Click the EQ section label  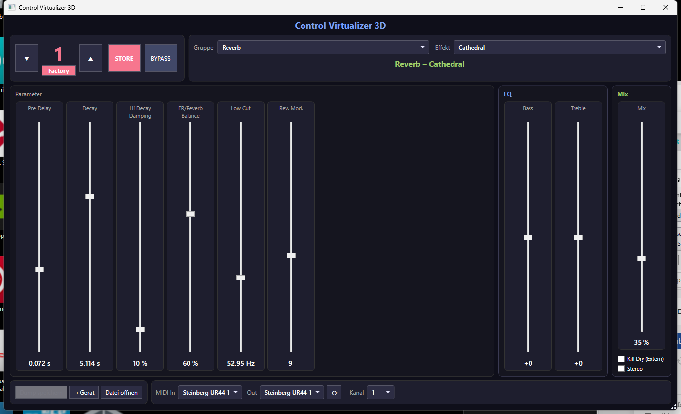(508, 94)
